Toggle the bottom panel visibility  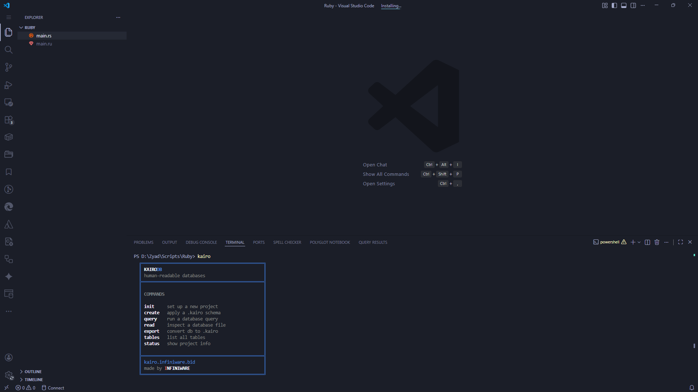pos(624,5)
